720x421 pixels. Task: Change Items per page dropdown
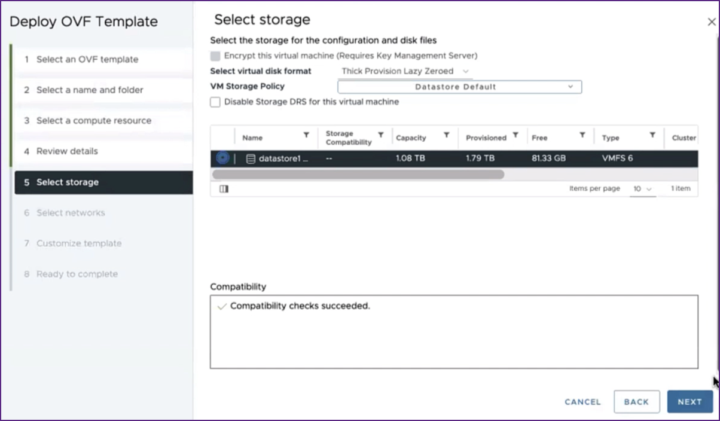pos(642,189)
